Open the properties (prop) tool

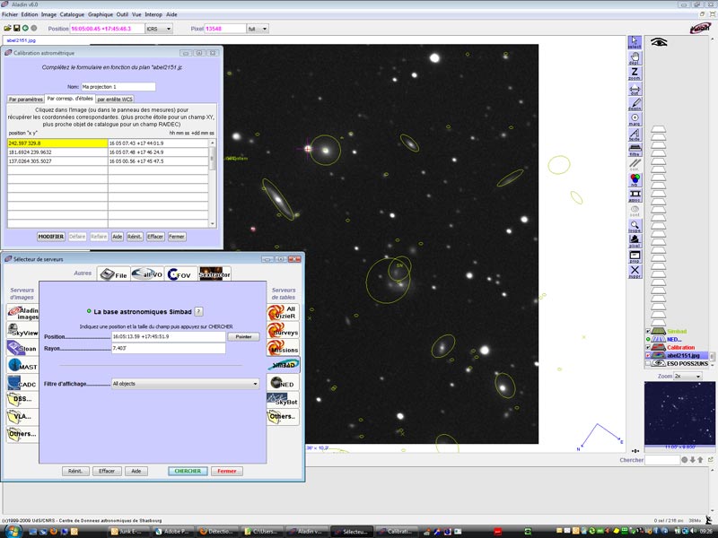click(x=635, y=256)
